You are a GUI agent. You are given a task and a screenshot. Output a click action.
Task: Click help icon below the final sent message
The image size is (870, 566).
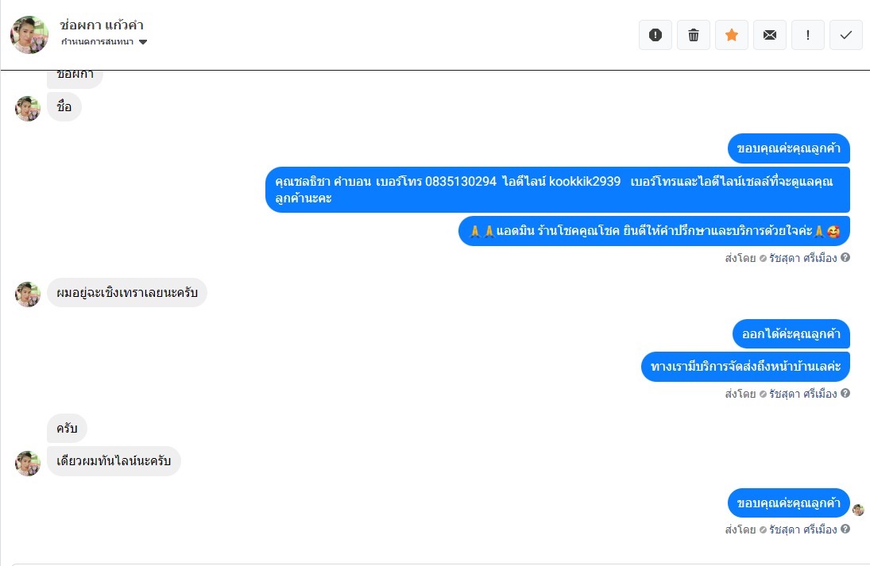coord(845,529)
